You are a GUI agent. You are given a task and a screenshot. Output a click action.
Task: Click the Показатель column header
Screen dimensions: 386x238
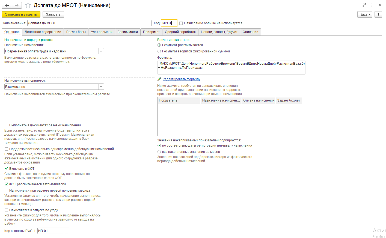[x=179, y=100]
